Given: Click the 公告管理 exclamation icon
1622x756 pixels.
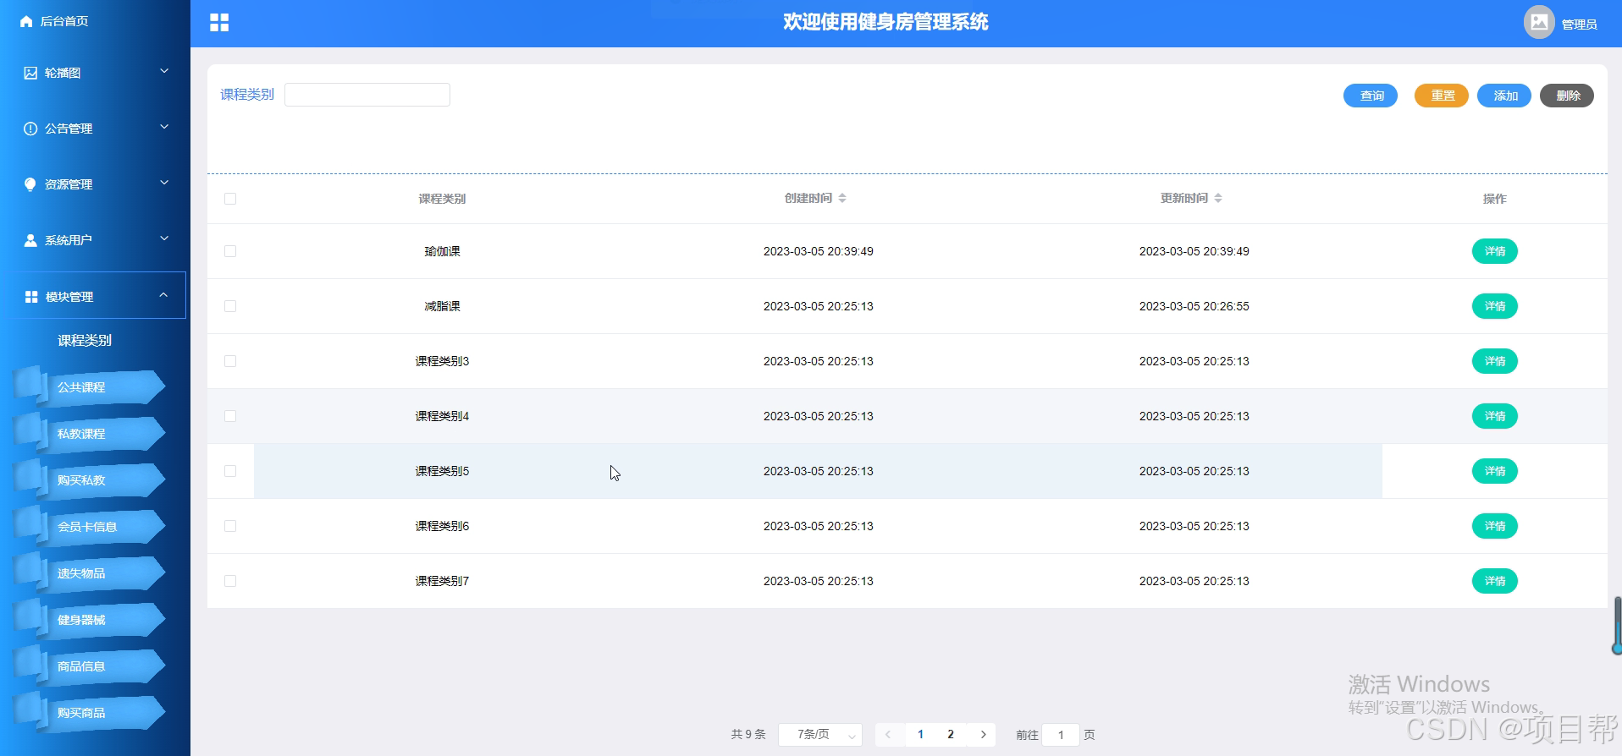Looking at the screenshot, I should pyautogui.click(x=30, y=129).
